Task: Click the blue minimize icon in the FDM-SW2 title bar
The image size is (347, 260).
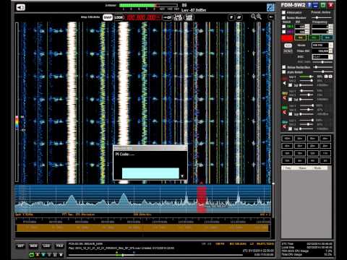Action: 316,5
